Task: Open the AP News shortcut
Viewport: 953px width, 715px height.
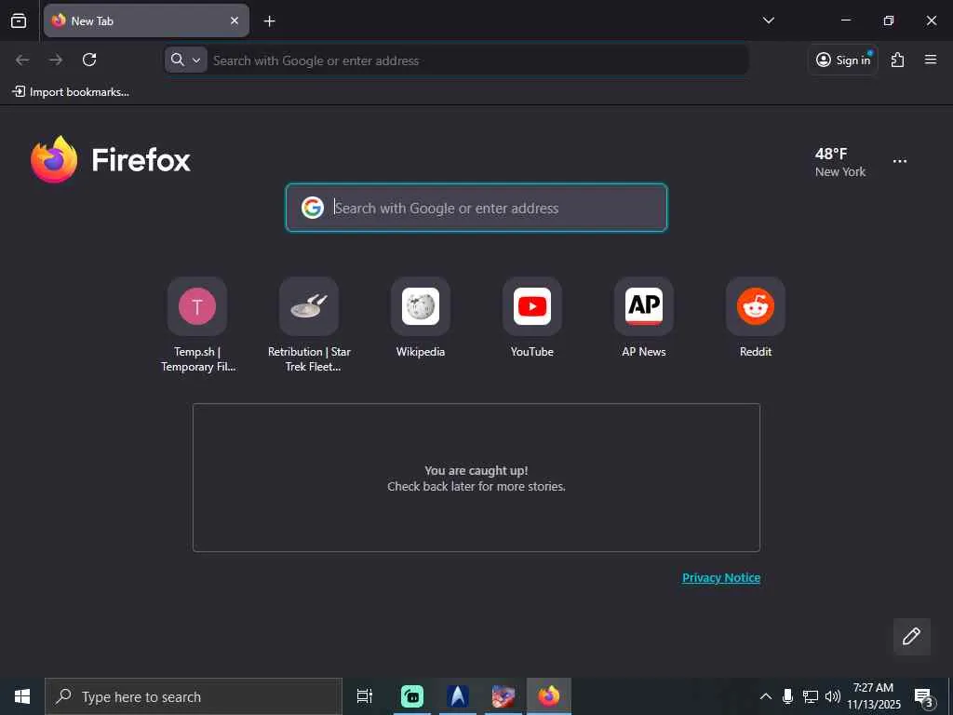Action: [644, 318]
